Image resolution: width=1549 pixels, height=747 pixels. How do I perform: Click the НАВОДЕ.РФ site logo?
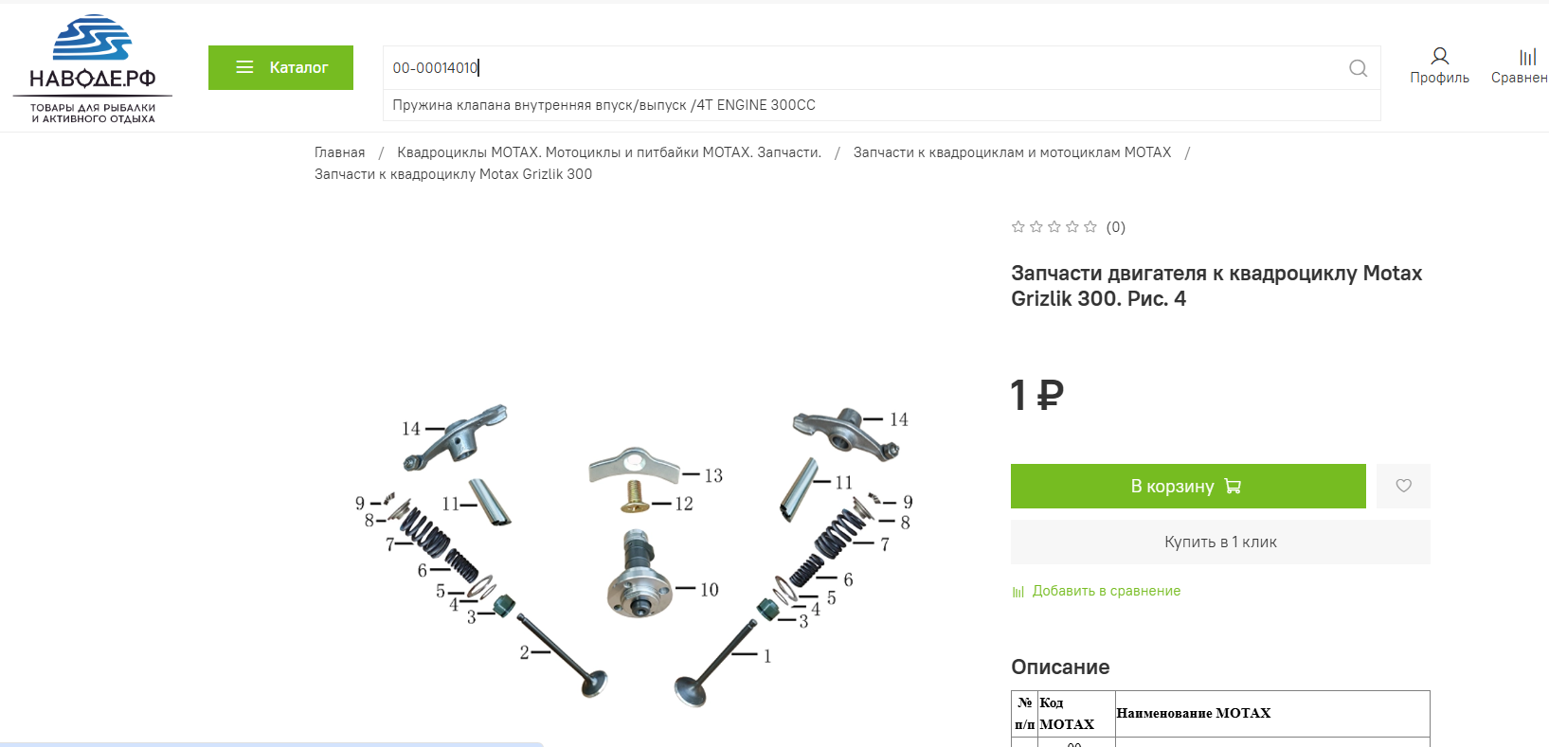click(93, 68)
